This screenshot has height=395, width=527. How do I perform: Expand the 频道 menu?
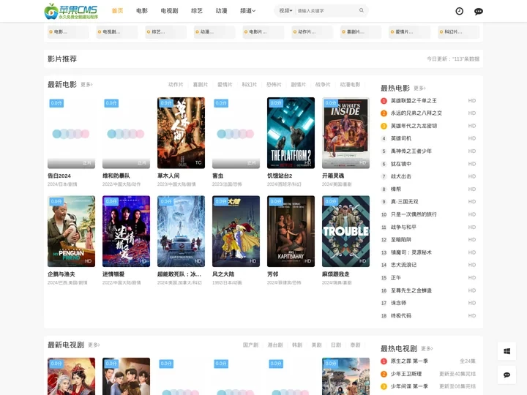click(x=247, y=11)
